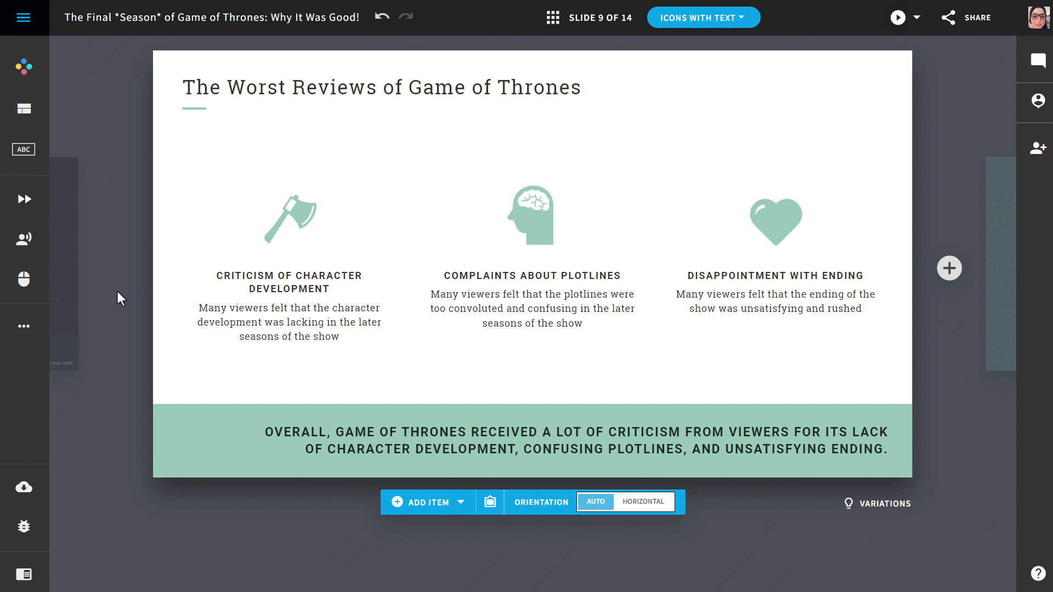Open the user profile avatar
The width and height of the screenshot is (1053, 592).
pyautogui.click(x=1039, y=18)
